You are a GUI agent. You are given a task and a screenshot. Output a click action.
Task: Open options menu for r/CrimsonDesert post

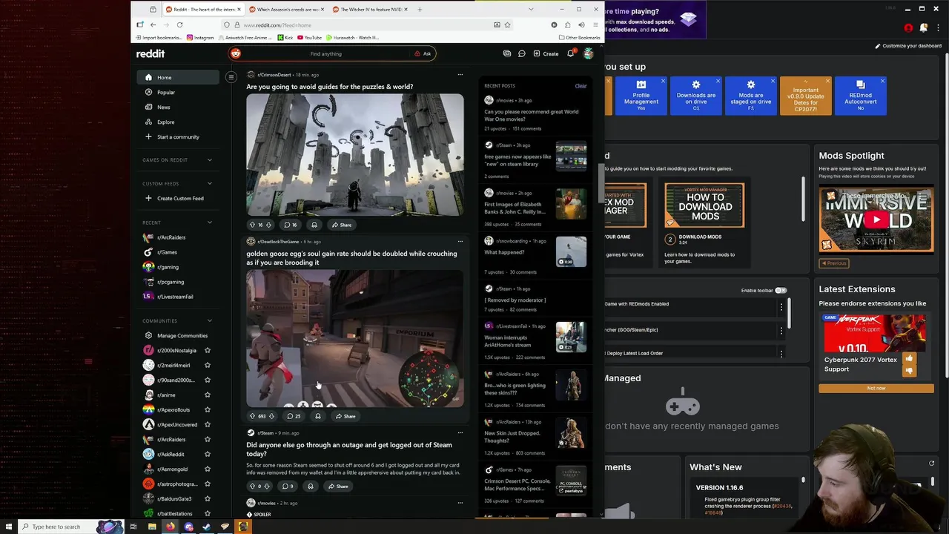pos(460,75)
